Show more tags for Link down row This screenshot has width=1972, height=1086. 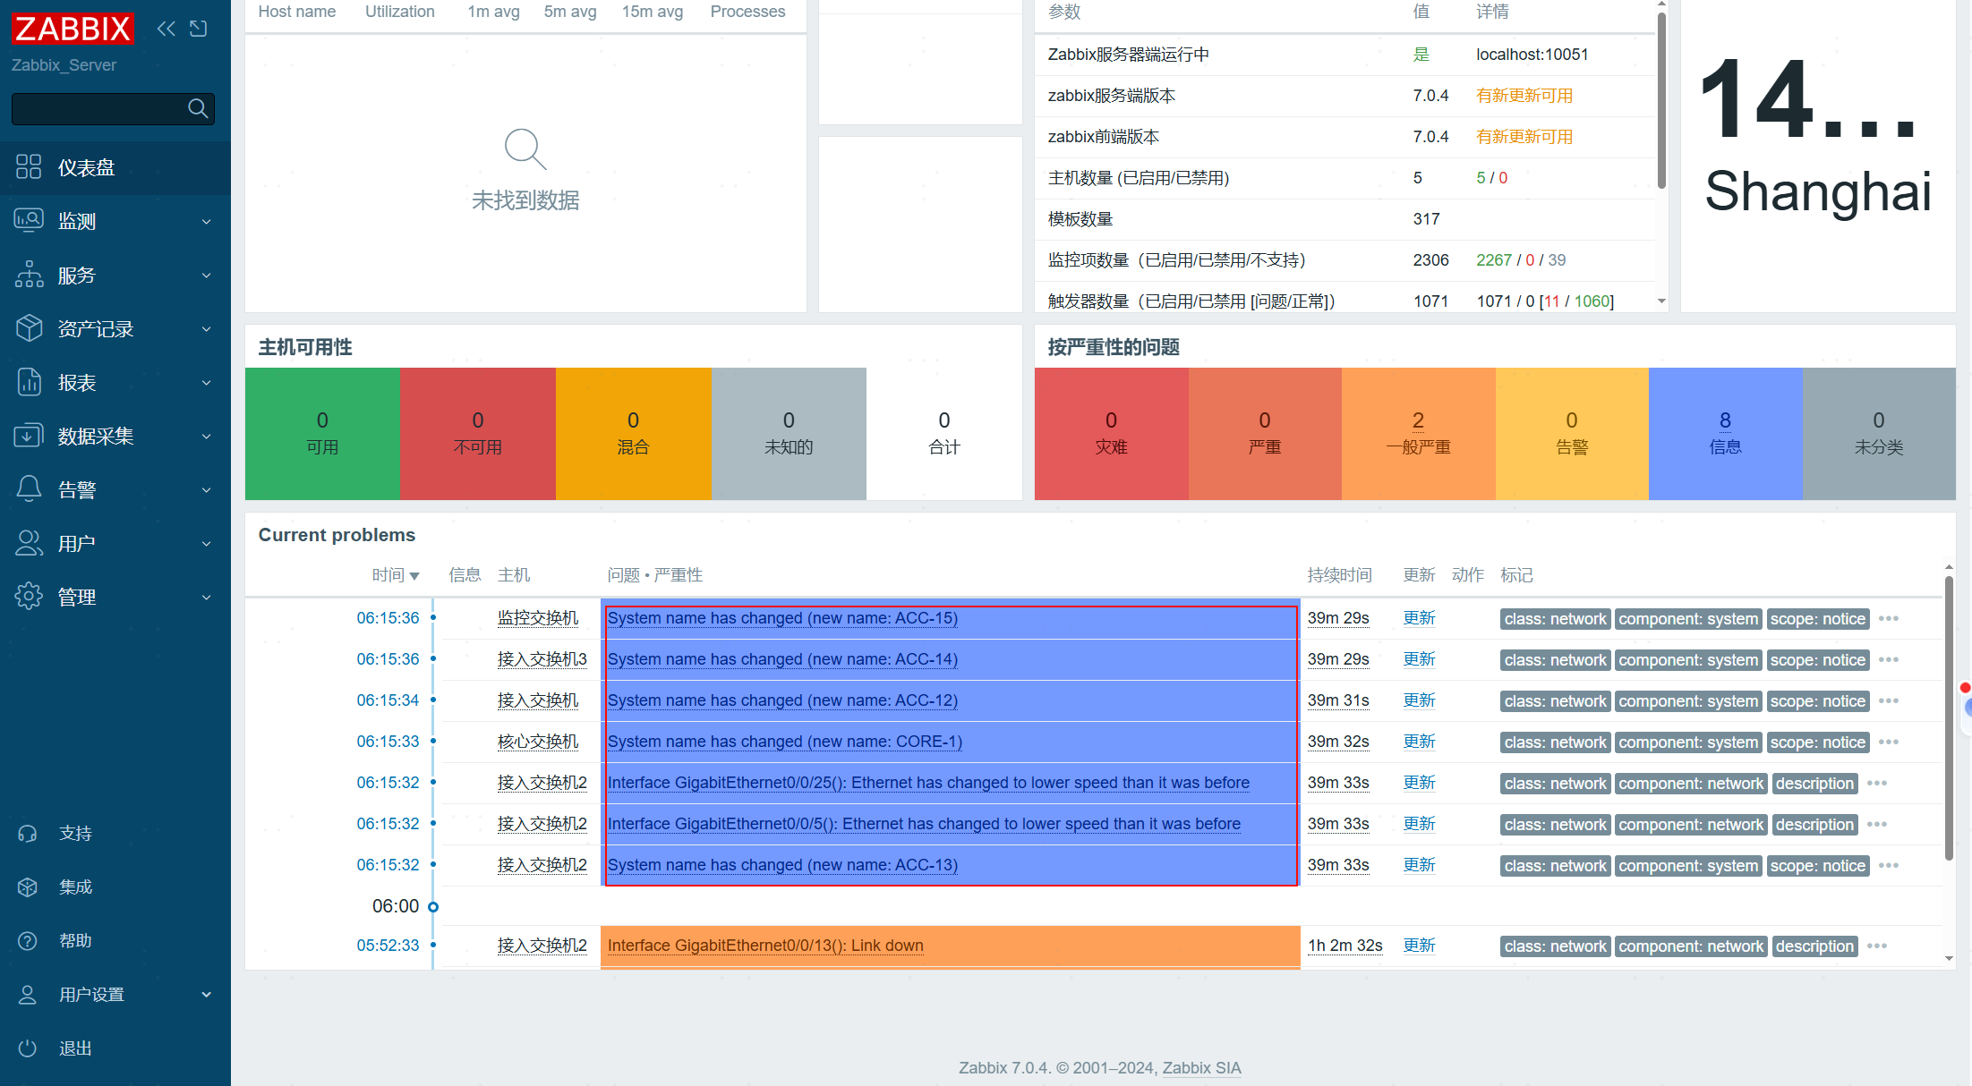pyautogui.click(x=1877, y=946)
